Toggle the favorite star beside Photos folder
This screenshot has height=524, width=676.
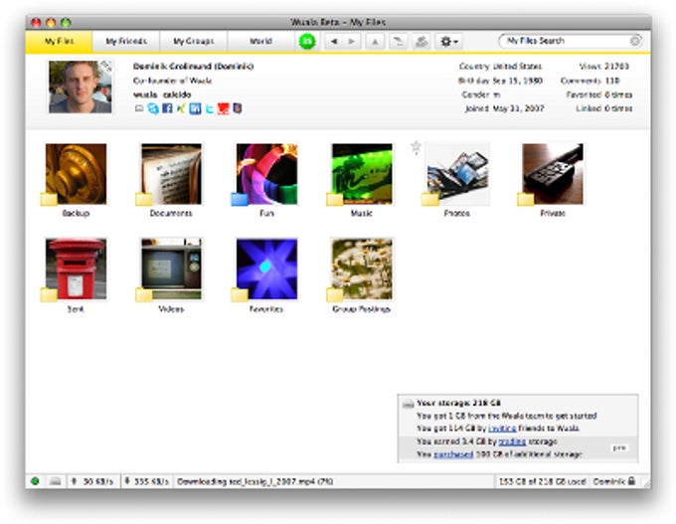(x=416, y=147)
